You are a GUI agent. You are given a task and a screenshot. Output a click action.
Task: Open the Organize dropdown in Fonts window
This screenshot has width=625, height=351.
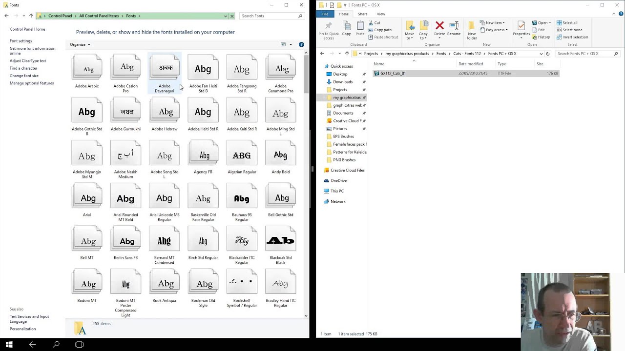(x=80, y=44)
